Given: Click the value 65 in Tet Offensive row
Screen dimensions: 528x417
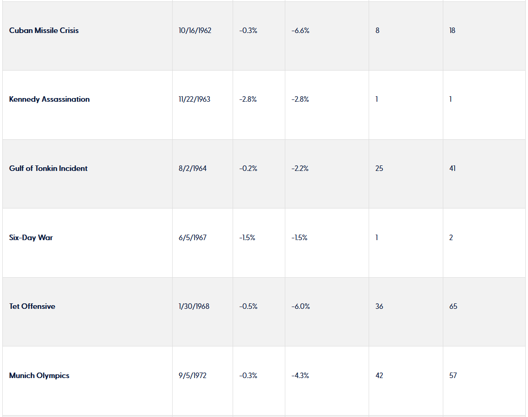Looking at the screenshot, I should (x=453, y=307).
